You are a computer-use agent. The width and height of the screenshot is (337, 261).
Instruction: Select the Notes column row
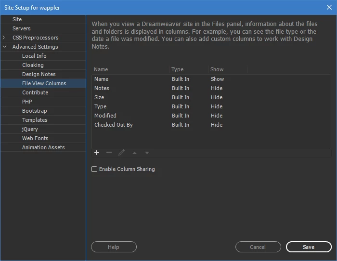[211, 88]
